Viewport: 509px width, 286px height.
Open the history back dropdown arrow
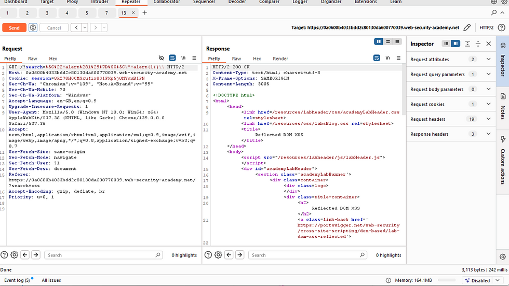[85, 28]
